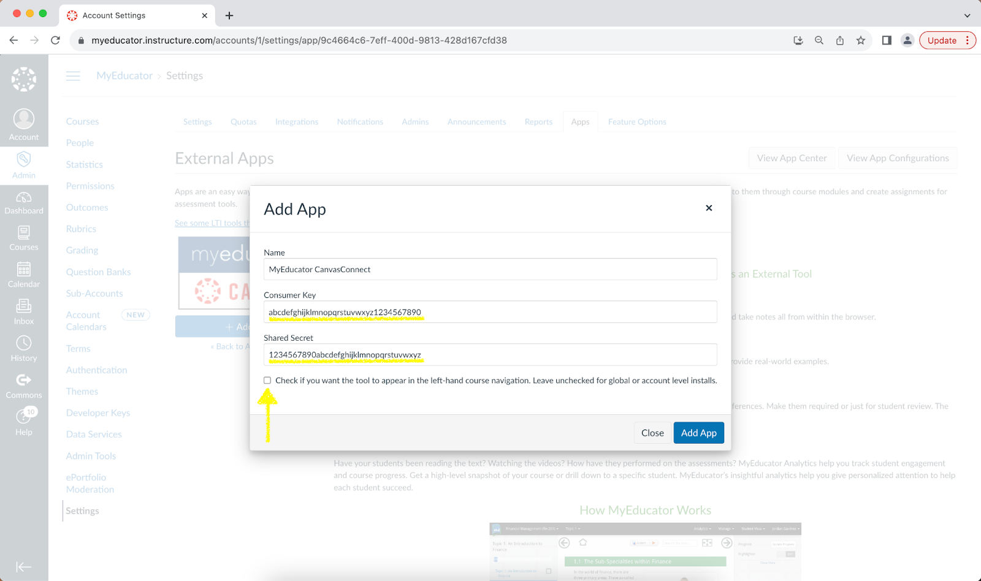Screen dimensions: 981x581
Task: Bookmark this page with the star icon
Action: point(861,40)
